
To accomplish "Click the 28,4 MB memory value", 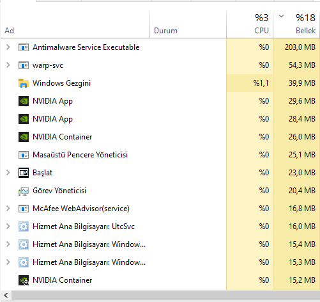I will tap(302, 119).
